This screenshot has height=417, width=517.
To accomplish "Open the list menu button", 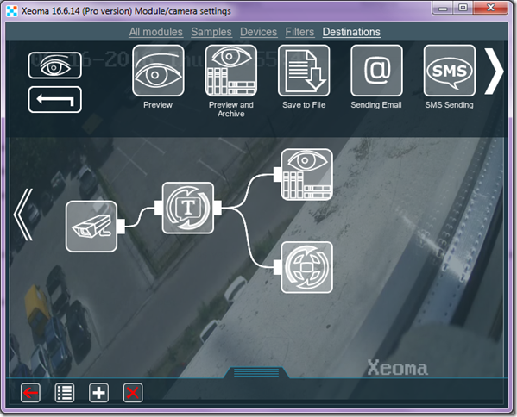I will (64, 393).
